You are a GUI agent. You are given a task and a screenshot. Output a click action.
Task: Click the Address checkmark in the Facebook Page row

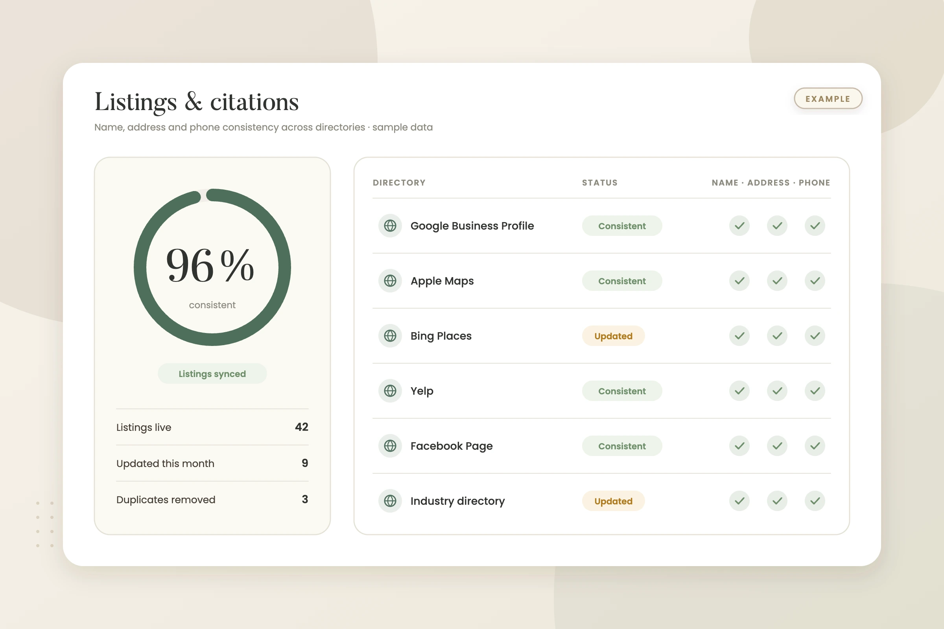(778, 446)
